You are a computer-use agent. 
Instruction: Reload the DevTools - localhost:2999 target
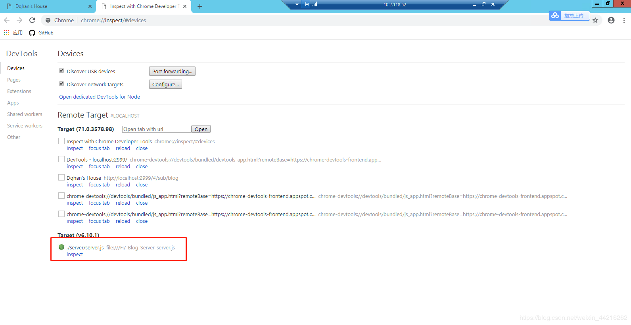pos(123,167)
